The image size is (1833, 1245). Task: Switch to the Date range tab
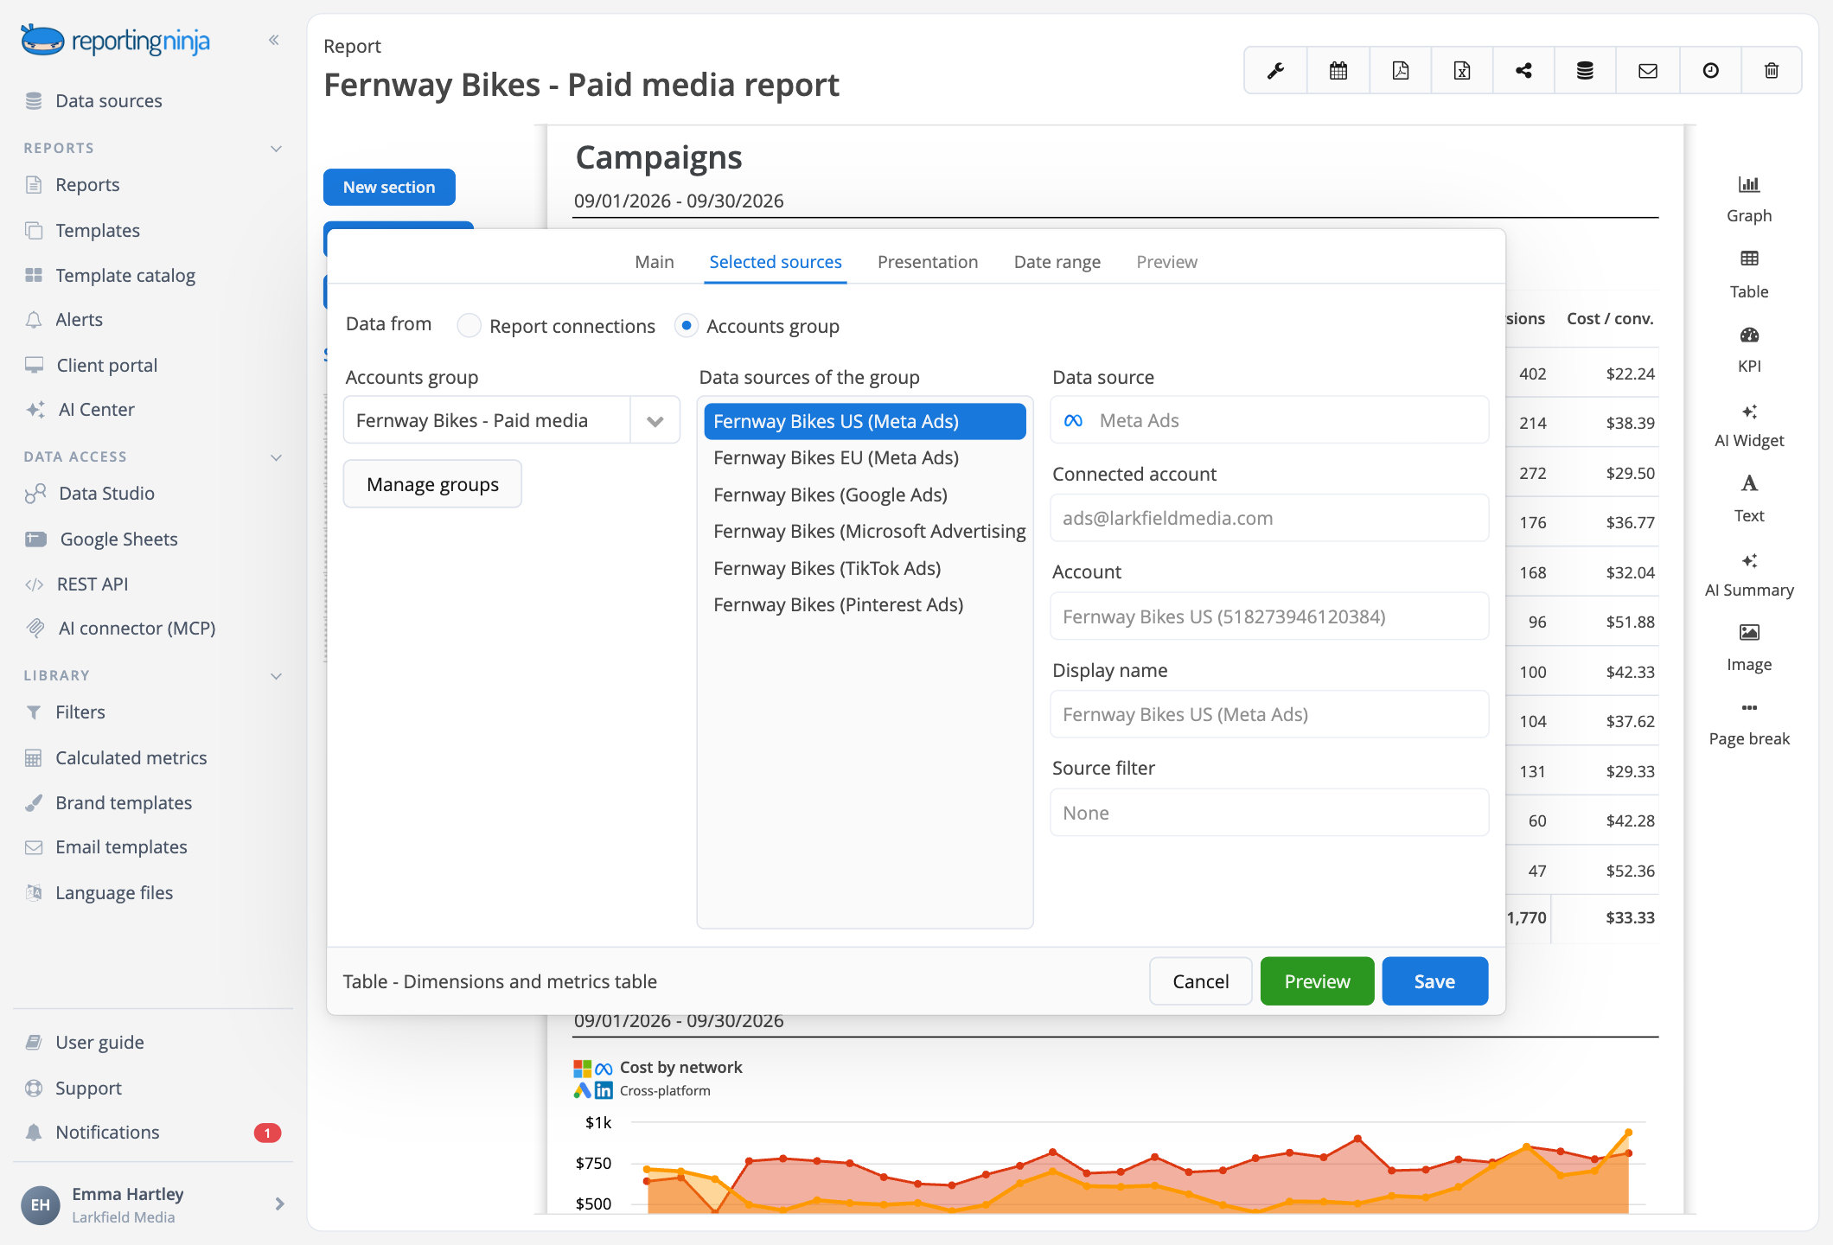coord(1057,262)
